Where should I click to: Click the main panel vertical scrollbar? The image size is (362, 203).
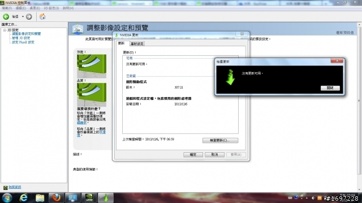pyautogui.click(x=359, y=100)
